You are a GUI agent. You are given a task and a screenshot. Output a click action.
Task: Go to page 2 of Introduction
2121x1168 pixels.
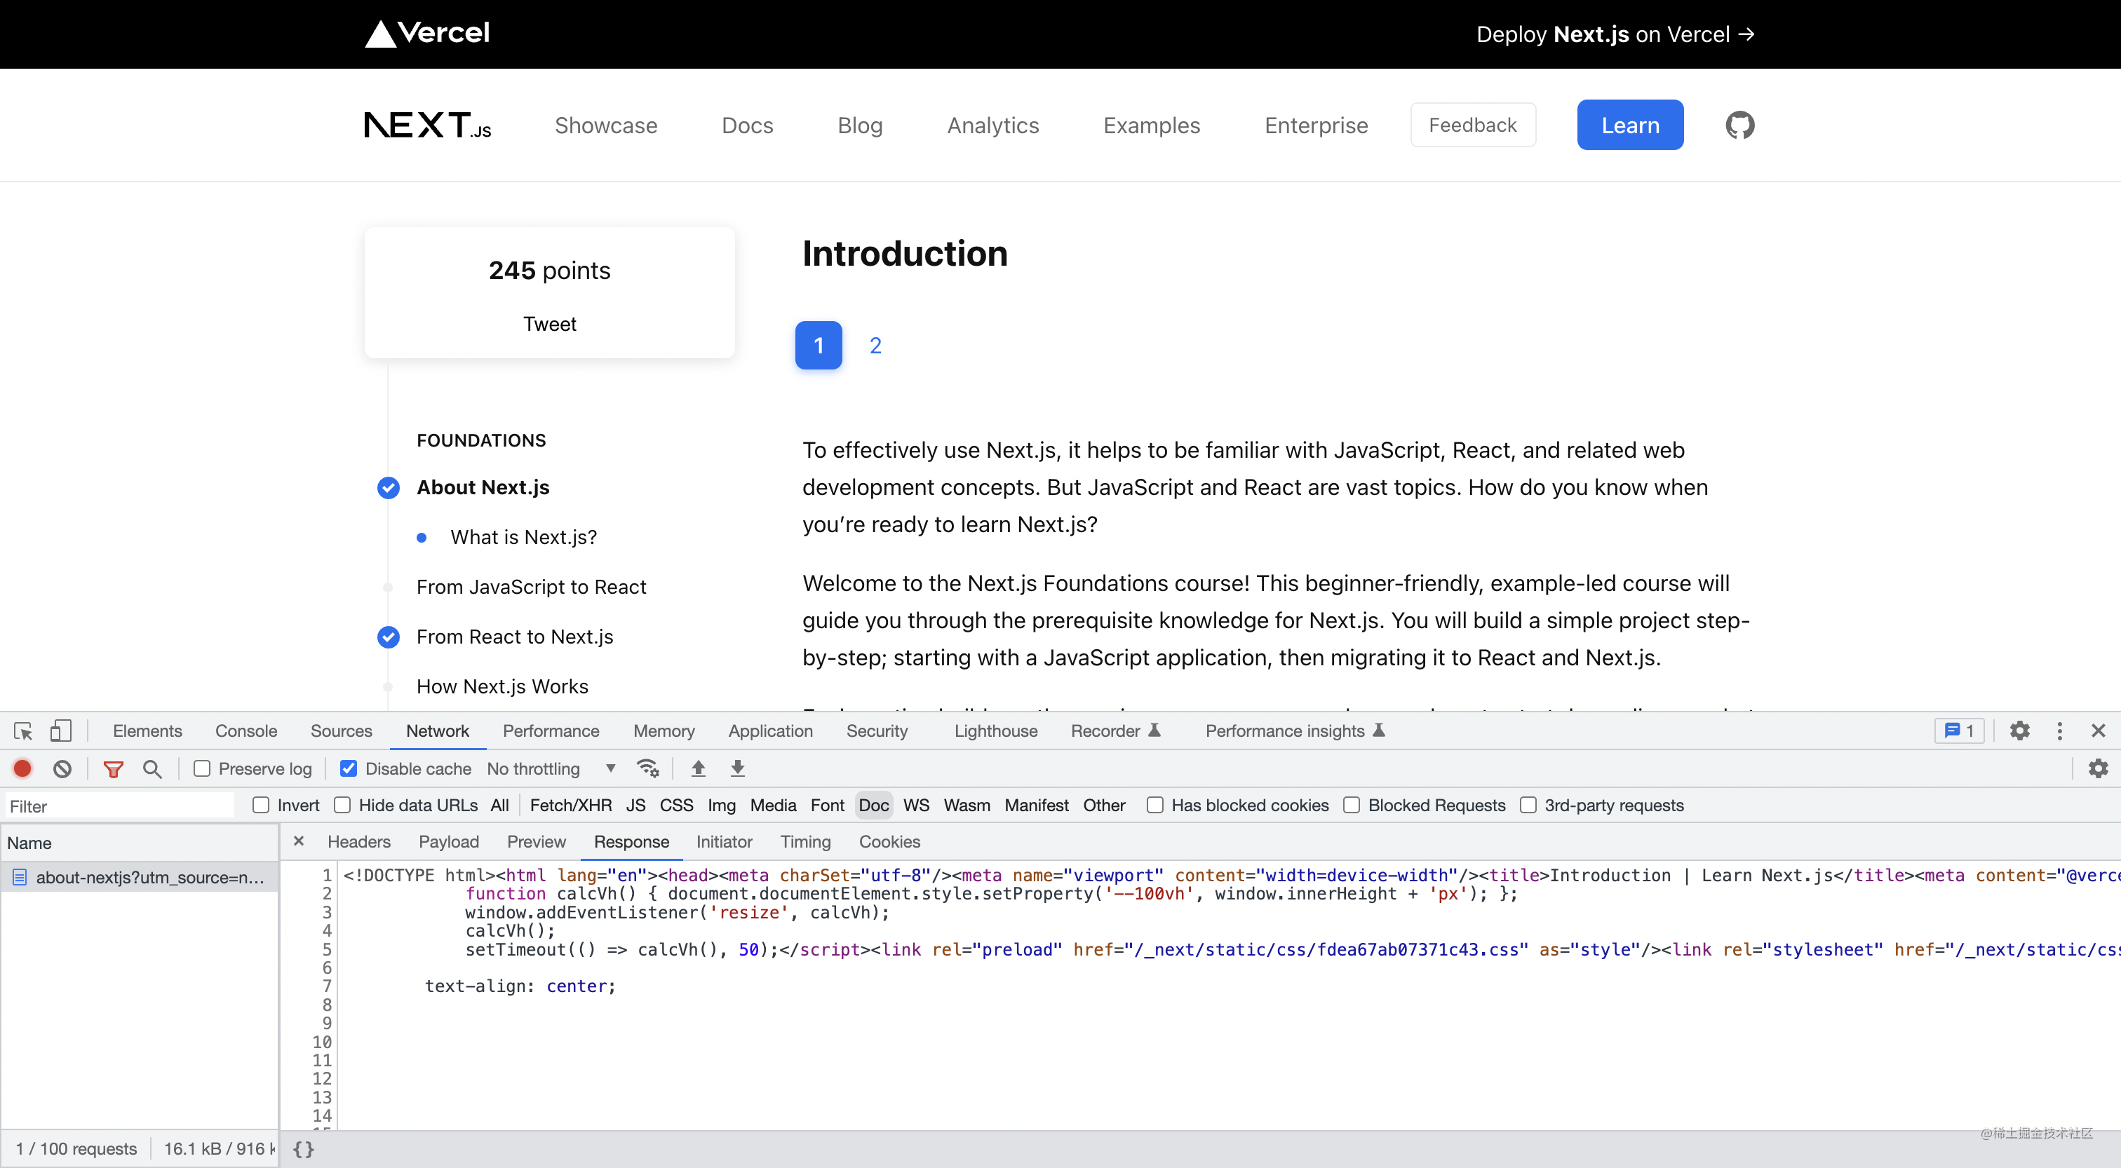pos(875,346)
